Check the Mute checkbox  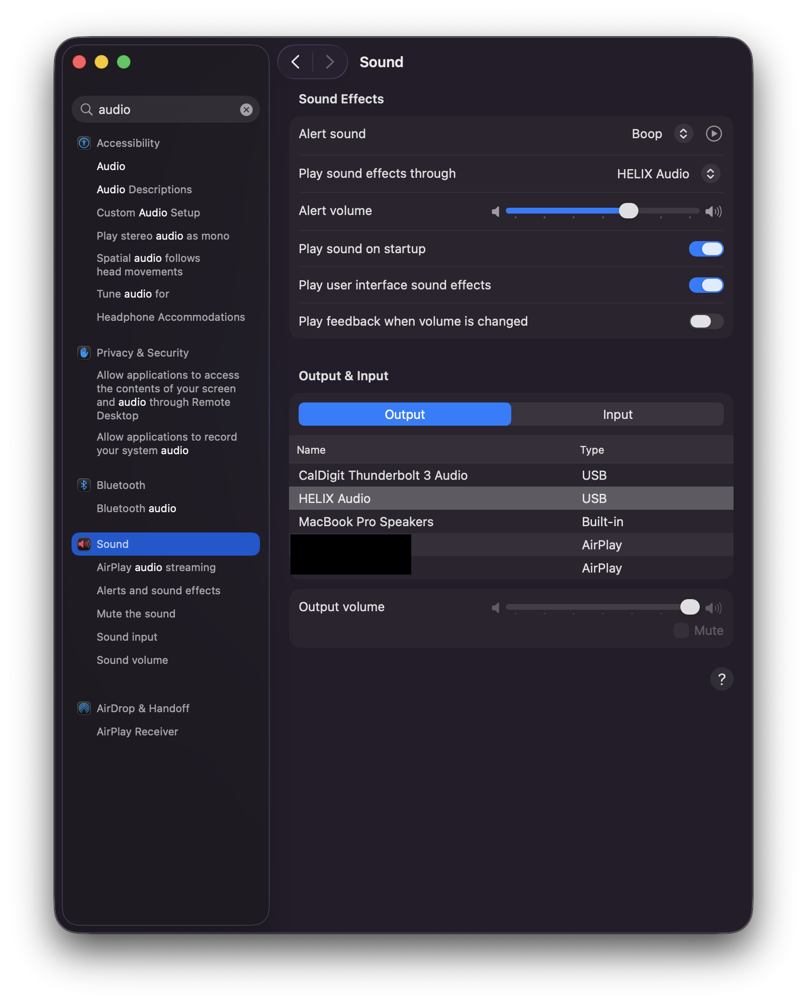pos(681,631)
